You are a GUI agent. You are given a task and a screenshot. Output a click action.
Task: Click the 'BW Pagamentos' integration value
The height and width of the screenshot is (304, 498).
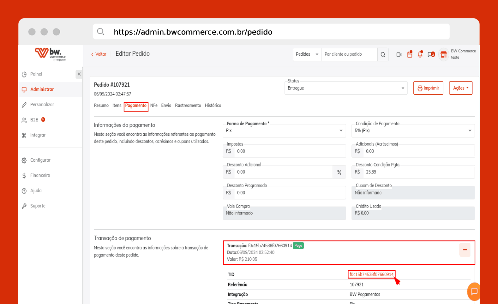[x=365, y=295]
